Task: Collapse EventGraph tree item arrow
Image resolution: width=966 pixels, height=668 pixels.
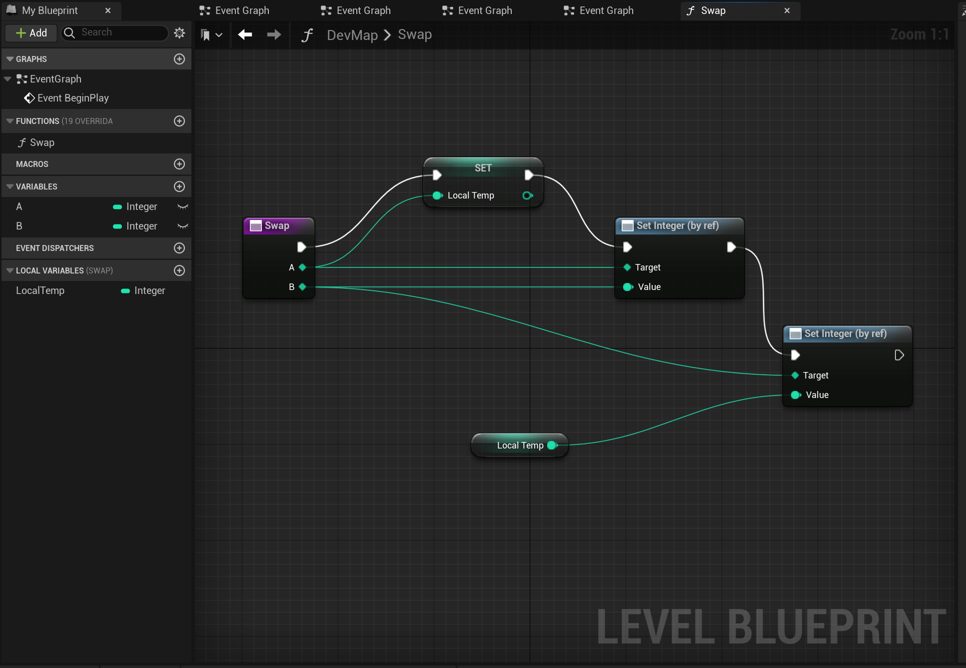Action: pyautogui.click(x=7, y=79)
